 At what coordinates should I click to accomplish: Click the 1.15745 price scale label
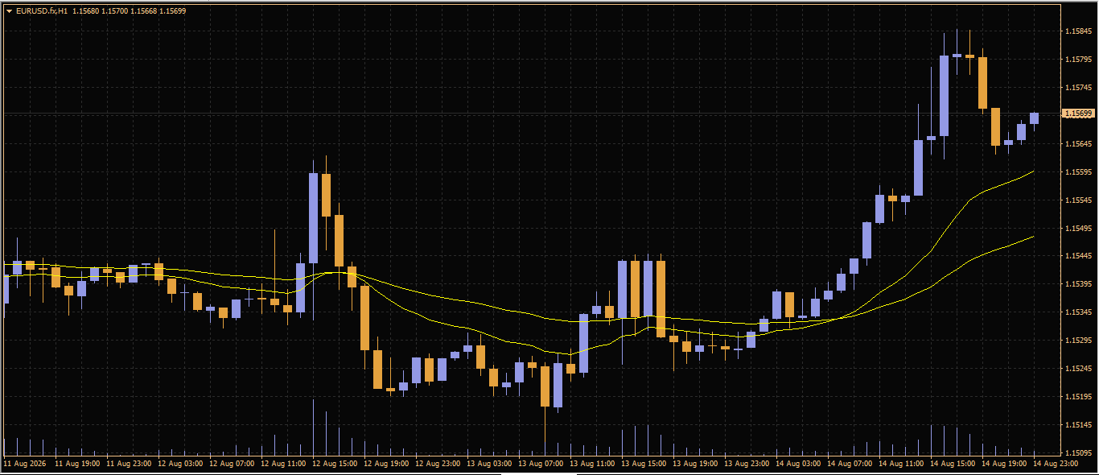click(x=1078, y=88)
